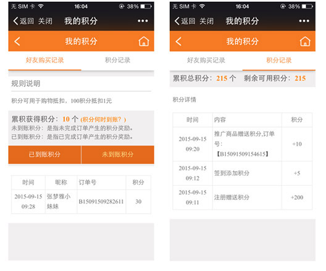Show 未到账积分 list
Screen dimensions: 326x271
coord(118,154)
